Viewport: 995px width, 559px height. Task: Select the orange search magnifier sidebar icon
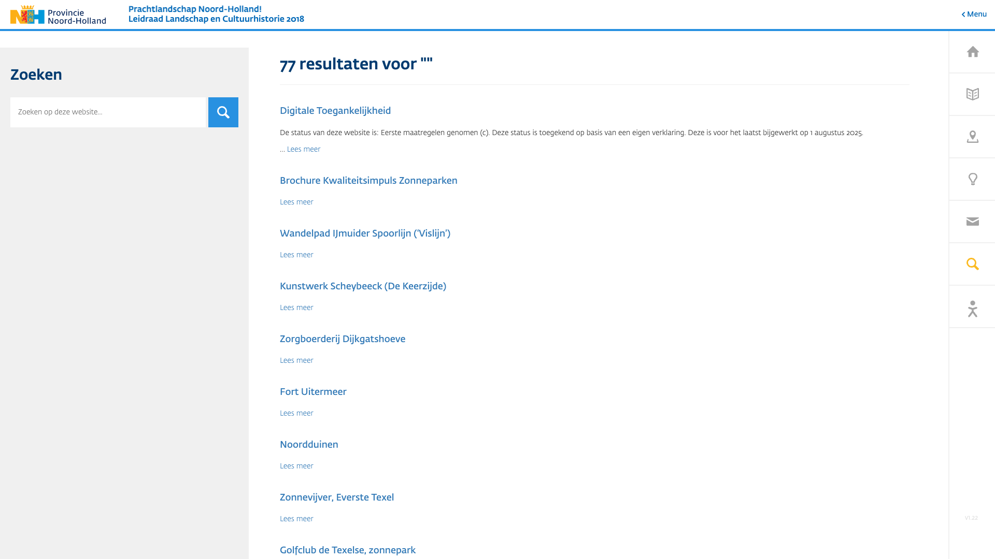[972, 264]
